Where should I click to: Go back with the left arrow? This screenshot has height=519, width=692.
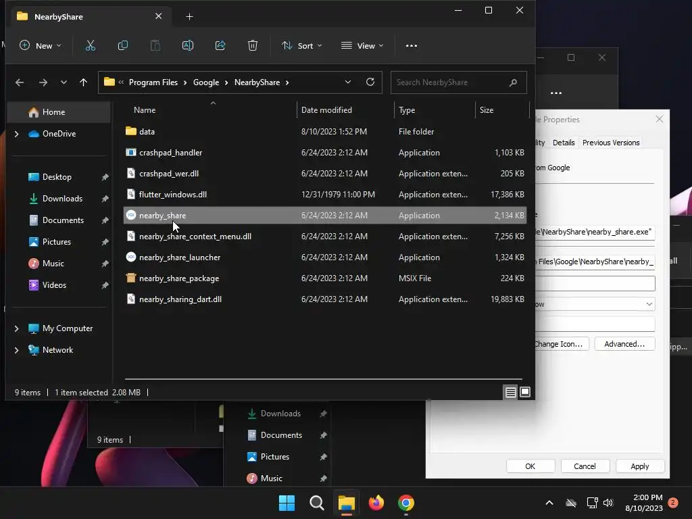(x=20, y=82)
